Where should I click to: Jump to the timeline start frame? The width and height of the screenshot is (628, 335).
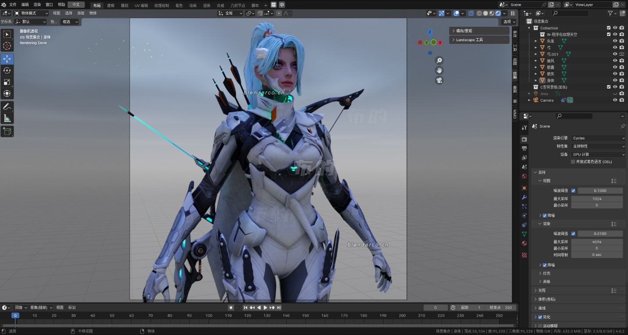246,308
